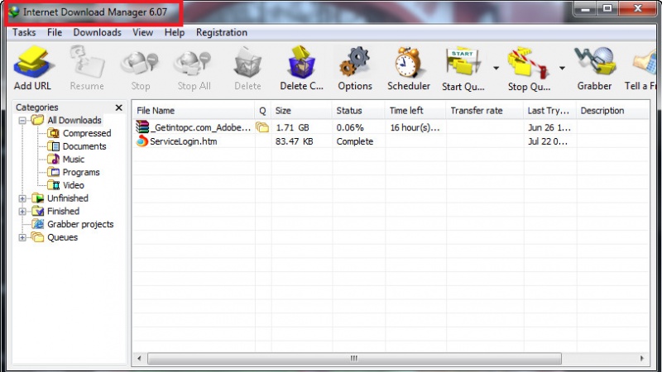Open Options gear icon
Viewport: 662px width, 372px height.
pos(355,63)
